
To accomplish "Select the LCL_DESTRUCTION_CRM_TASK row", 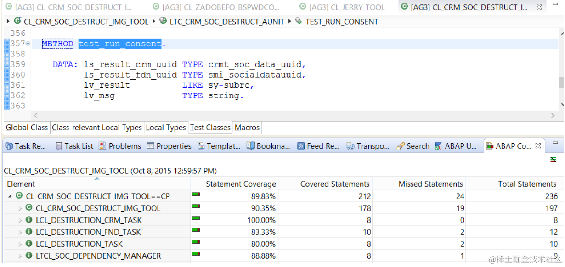I will pyautogui.click(x=282, y=220).
